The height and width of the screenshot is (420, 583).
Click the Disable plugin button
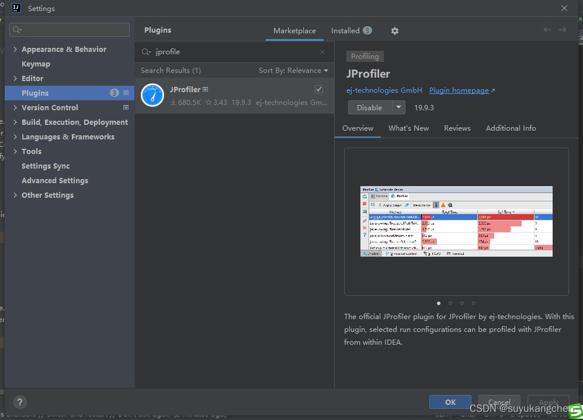(370, 107)
